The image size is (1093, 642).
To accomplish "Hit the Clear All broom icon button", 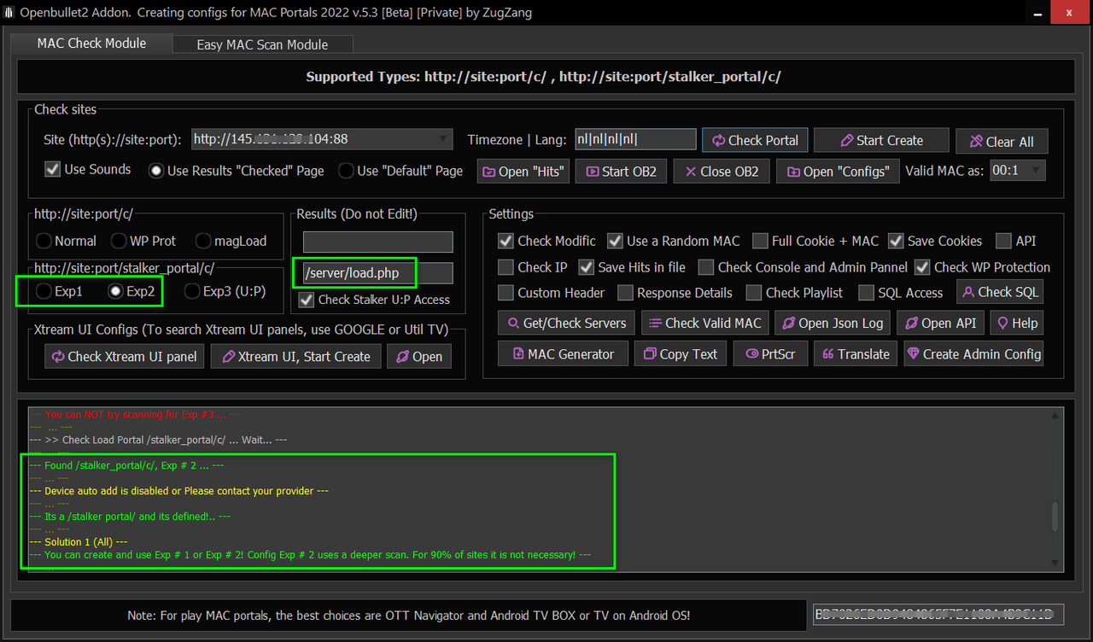I will click(1001, 142).
